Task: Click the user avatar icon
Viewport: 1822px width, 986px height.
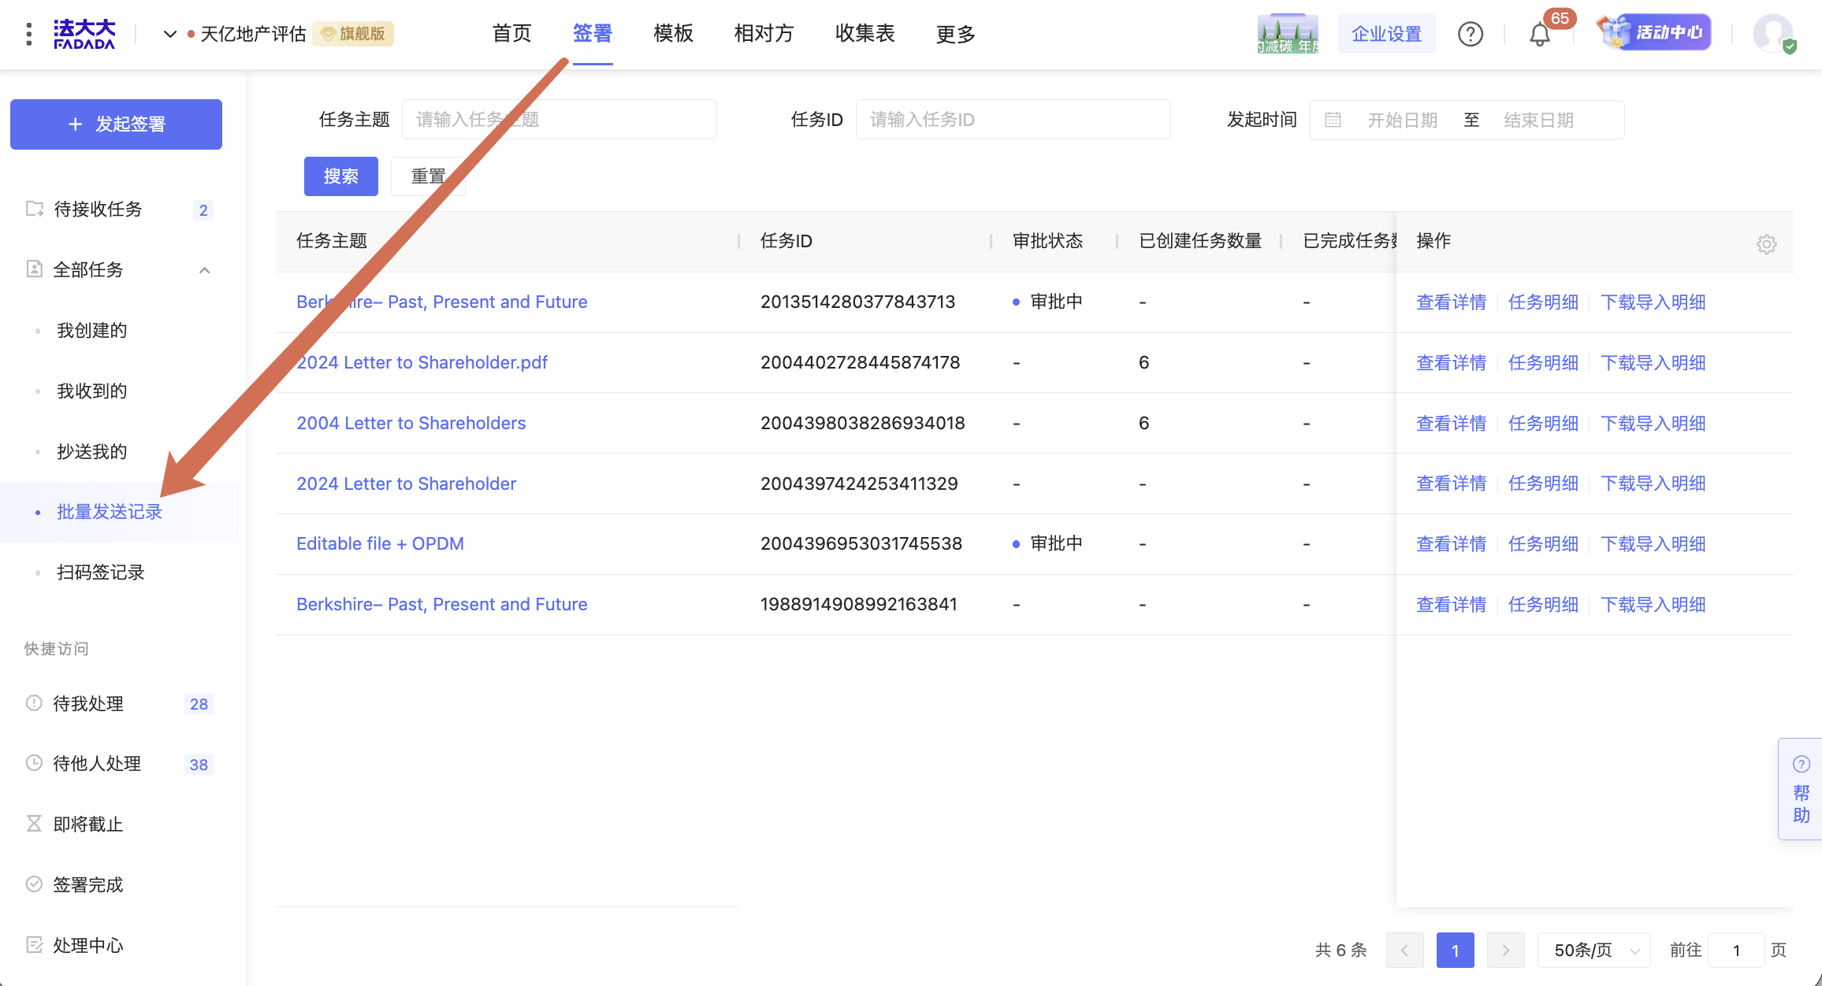Action: (x=1772, y=35)
